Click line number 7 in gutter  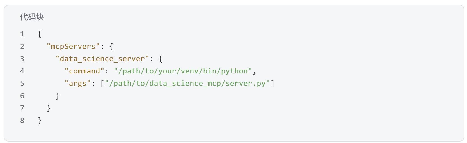pos(22,108)
